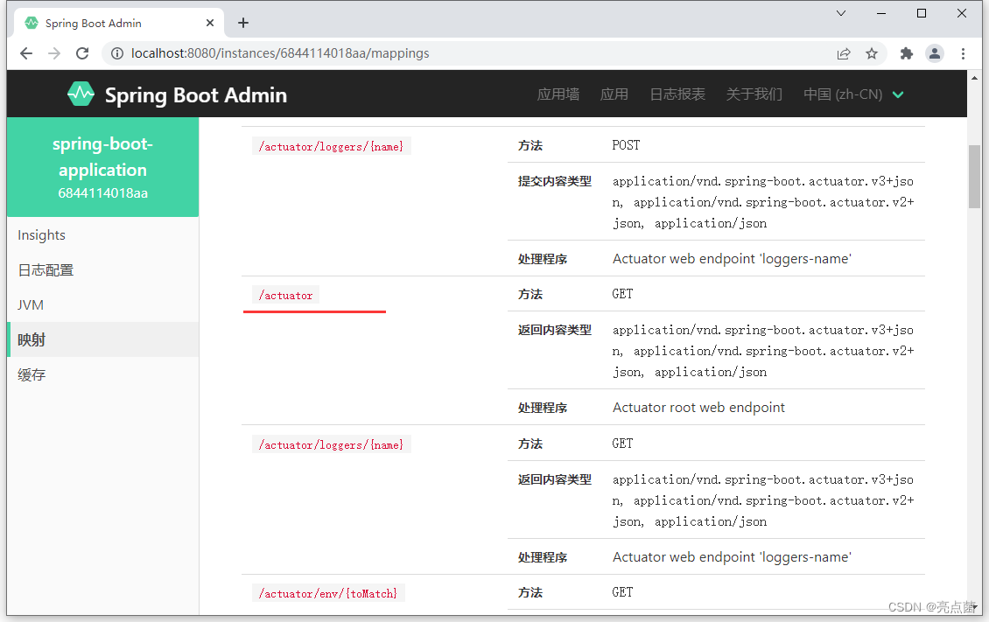
Task: Reload the page with the refresh icon
Action: pyautogui.click(x=82, y=53)
